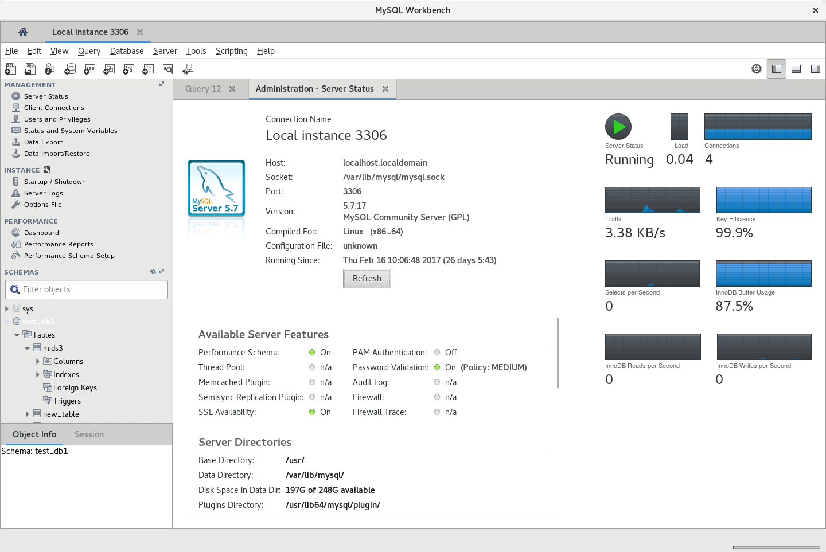Close the Query 12 tab
The image size is (826, 552).
click(232, 89)
